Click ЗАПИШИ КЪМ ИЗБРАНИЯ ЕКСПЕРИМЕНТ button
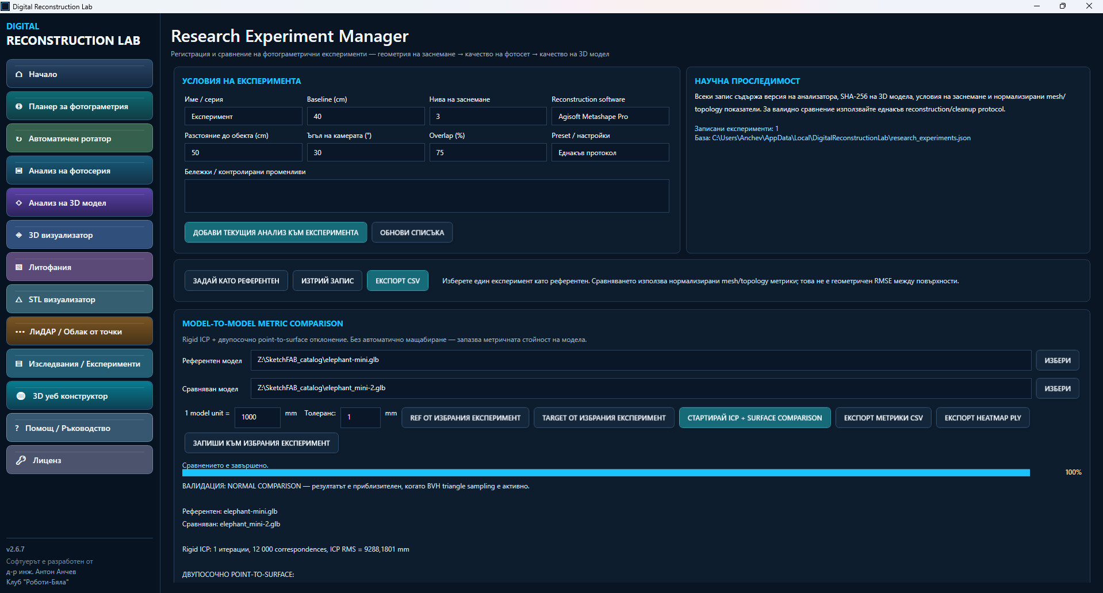 click(x=261, y=443)
